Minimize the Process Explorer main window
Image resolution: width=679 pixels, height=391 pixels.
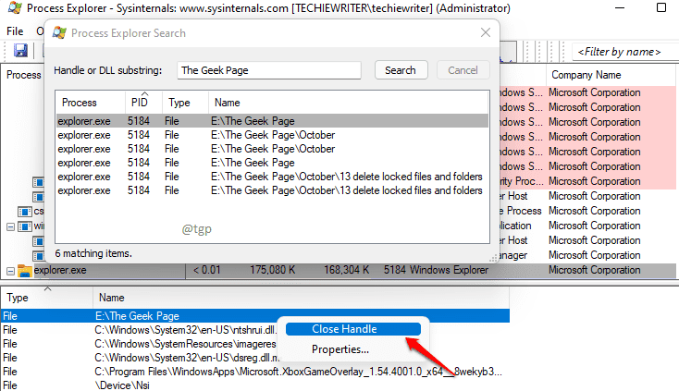620,7
